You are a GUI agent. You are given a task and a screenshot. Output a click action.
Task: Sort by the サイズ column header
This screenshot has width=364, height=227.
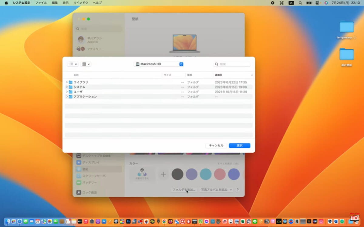167,75
